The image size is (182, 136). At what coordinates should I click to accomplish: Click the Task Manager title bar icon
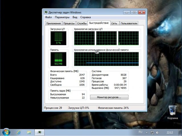46,12
